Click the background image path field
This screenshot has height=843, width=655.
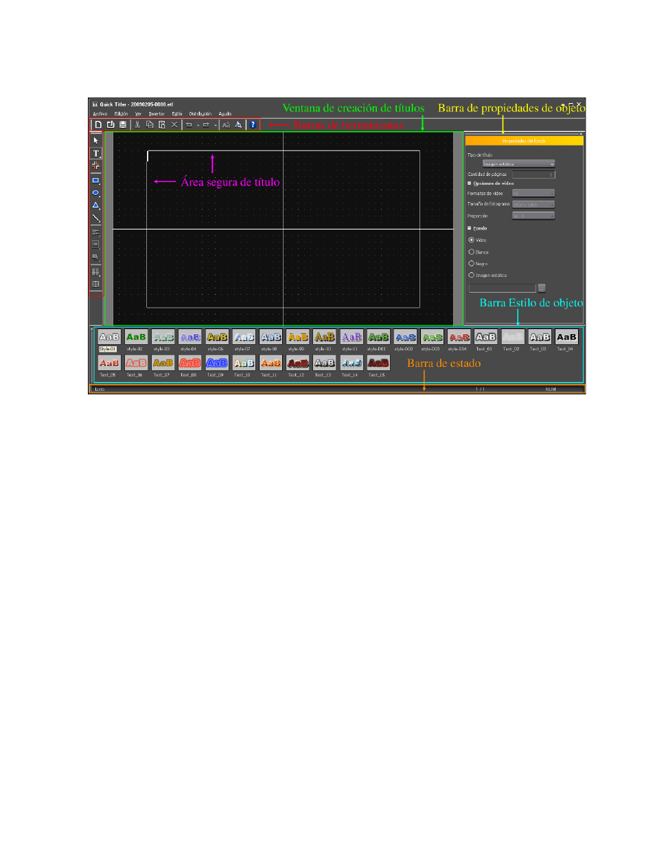[x=502, y=288]
